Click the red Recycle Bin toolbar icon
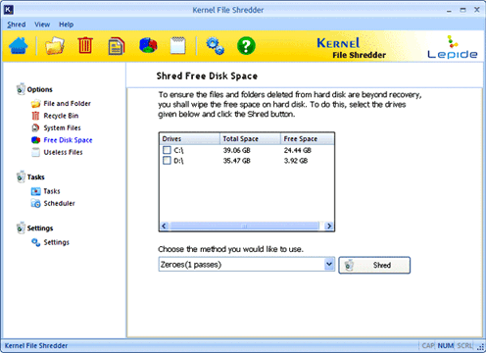486x353 pixels. [x=85, y=45]
